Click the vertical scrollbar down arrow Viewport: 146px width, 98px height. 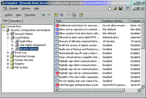(142, 86)
